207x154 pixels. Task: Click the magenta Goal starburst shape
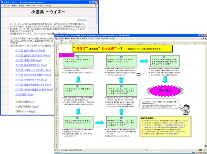point(165,91)
